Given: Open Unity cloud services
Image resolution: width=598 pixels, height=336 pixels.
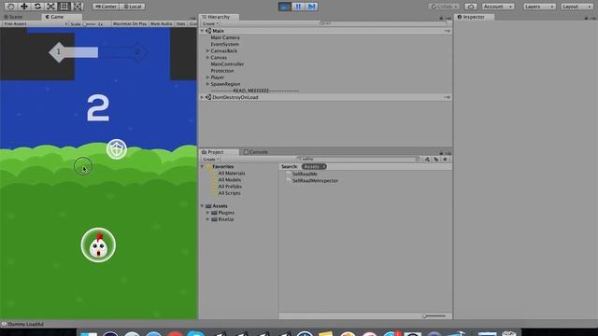Looking at the screenshot, I should (471, 7).
